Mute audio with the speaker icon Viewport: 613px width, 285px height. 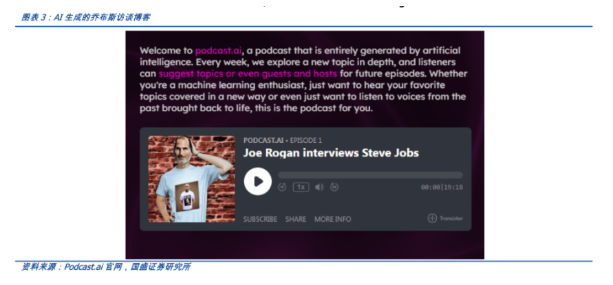[x=319, y=187]
